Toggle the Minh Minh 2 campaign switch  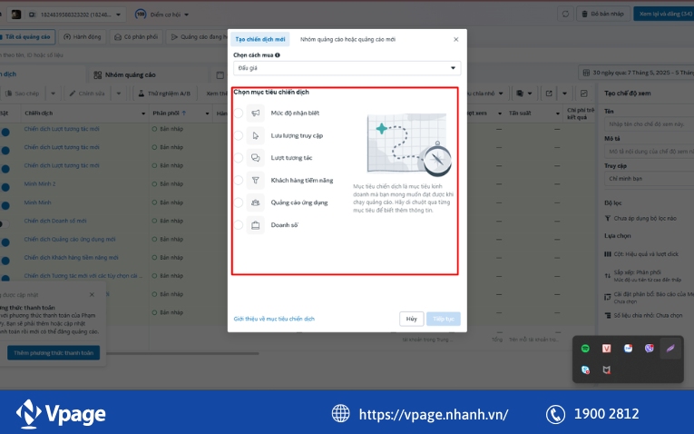5,187
